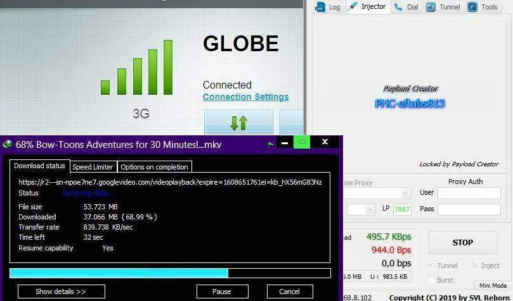Click the LP port field 7887
Image resolution: width=513 pixels, height=301 pixels.
pyautogui.click(x=402, y=209)
